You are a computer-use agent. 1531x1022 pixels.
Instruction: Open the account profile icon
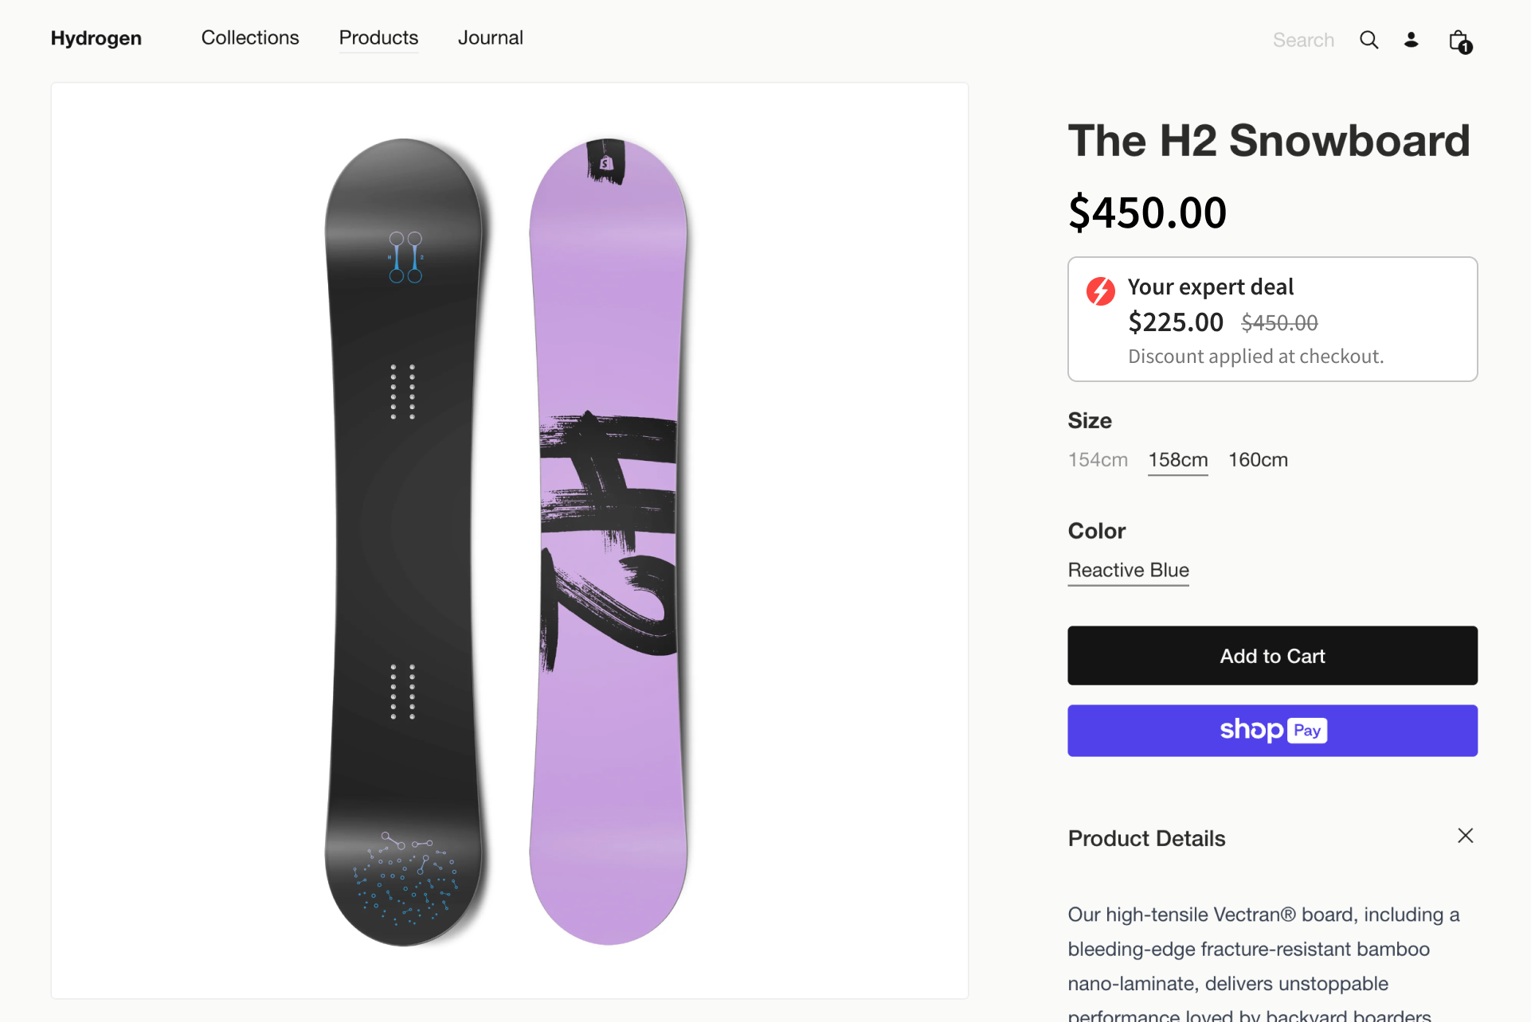[x=1411, y=40]
